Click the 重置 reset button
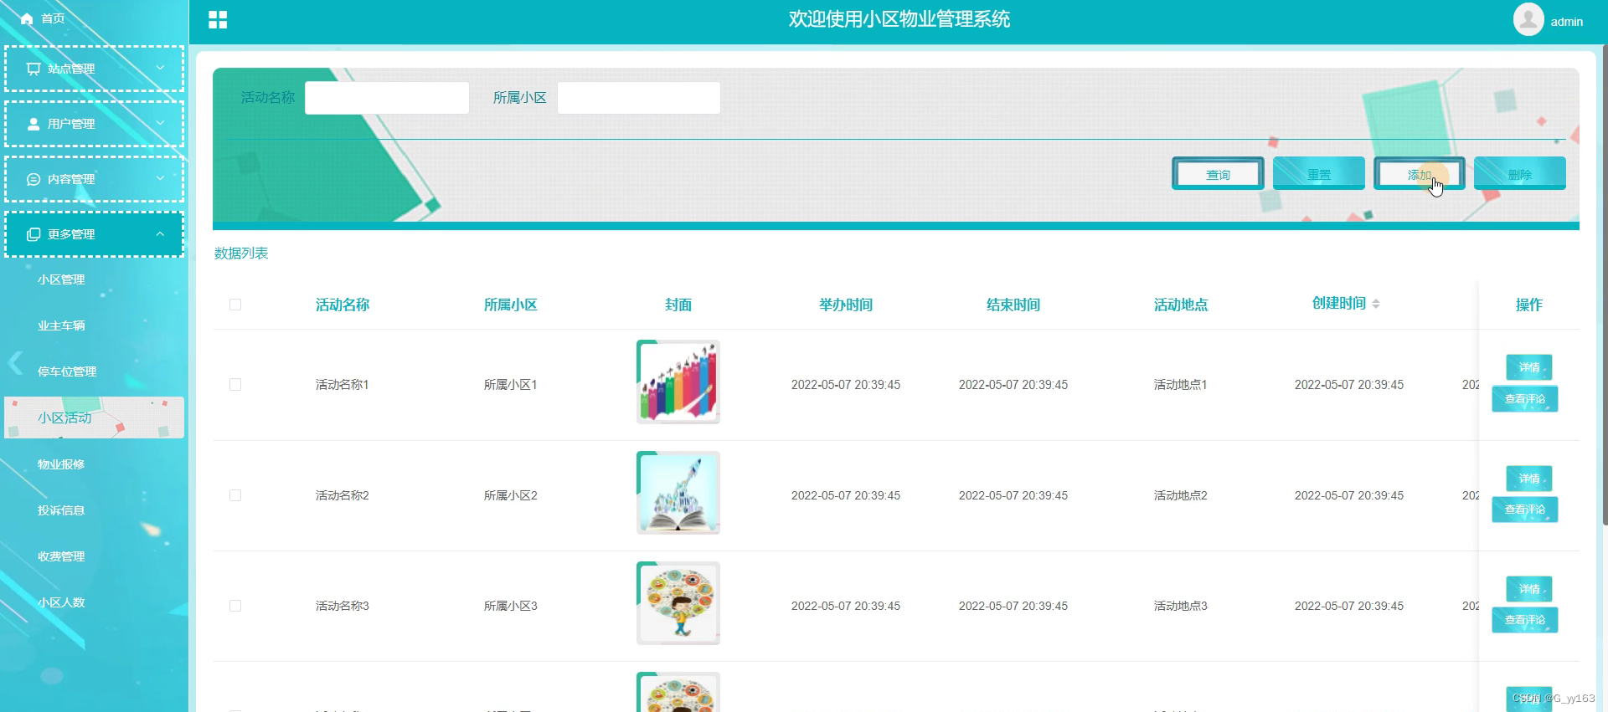This screenshot has height=712, width=1608. (1319, 174)
